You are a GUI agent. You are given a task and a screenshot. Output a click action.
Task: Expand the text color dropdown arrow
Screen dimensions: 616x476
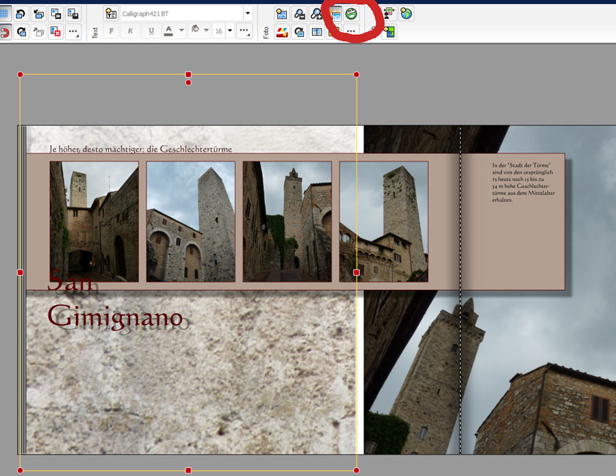pyautogui.click(x=181, y=31)
